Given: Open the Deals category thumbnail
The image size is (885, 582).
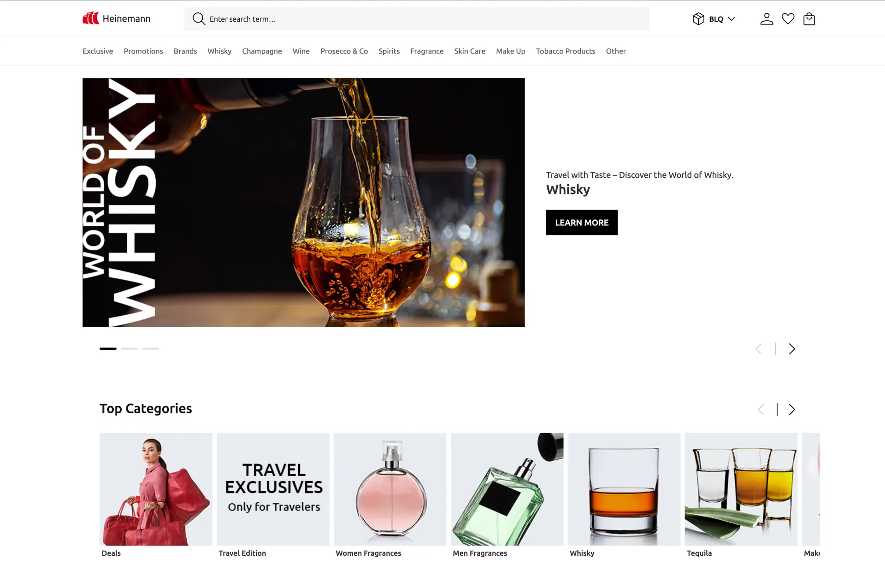Looking at the screenshot, I should pyautogui.click(x=156, y=489).
